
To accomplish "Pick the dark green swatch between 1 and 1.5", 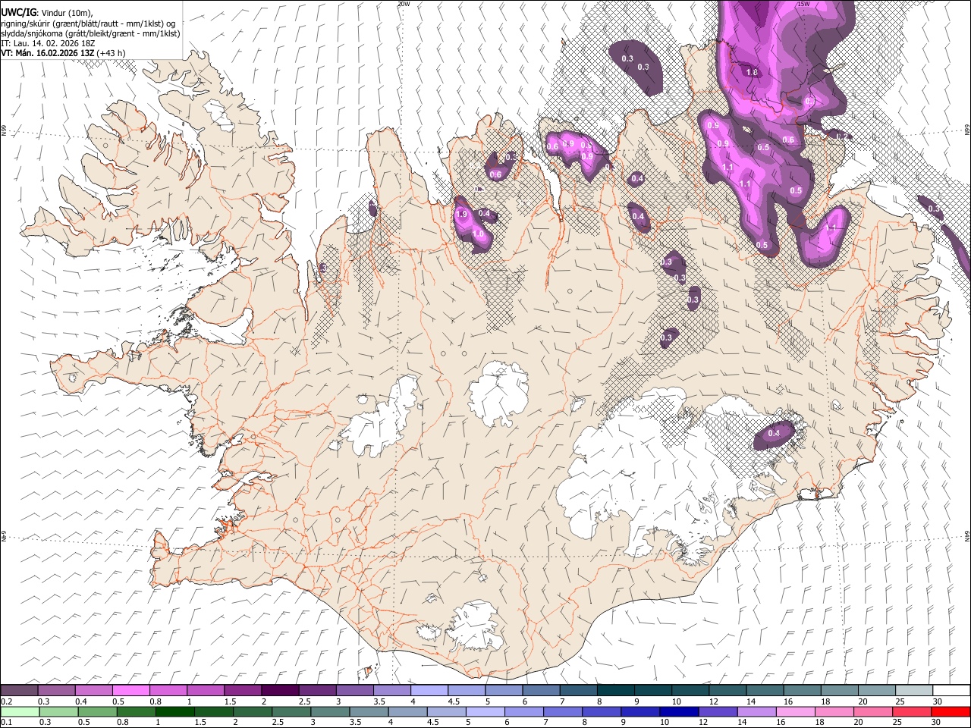I will coord(176,711).
